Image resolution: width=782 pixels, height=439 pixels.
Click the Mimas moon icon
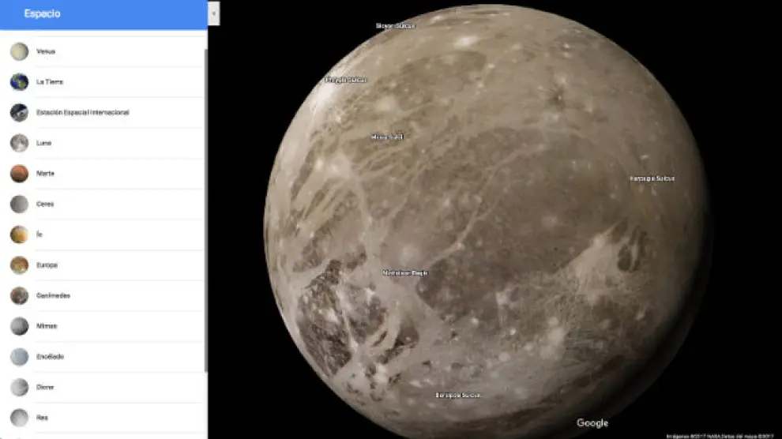[19, 326]
